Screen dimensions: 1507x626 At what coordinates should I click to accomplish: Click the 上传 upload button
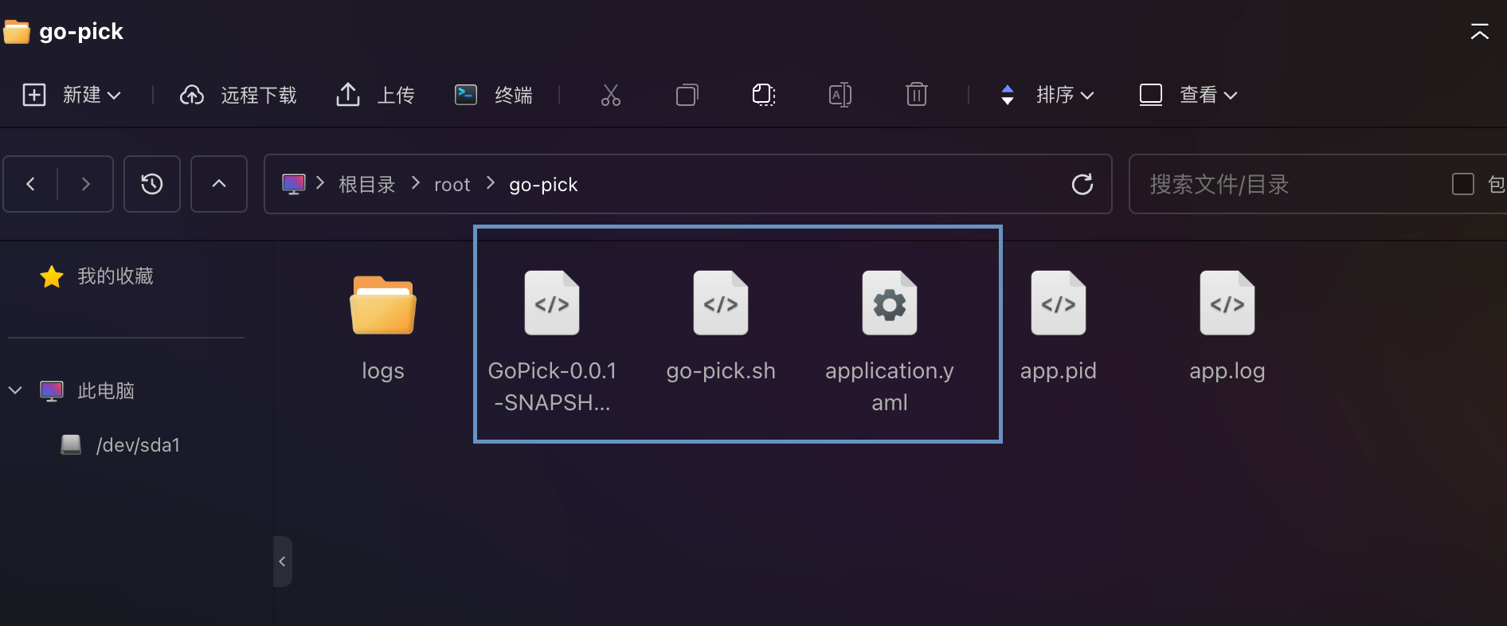pyautogui.click(x=375, y=95)
